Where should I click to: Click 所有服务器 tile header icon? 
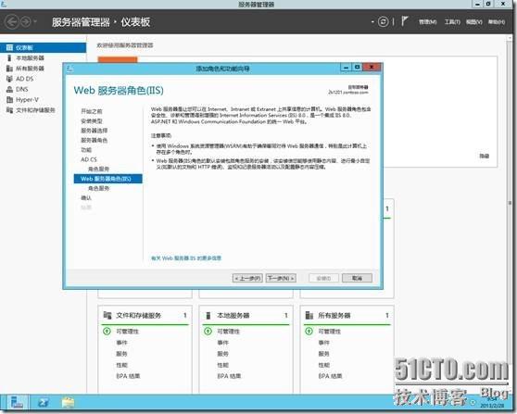pos(309,316)
